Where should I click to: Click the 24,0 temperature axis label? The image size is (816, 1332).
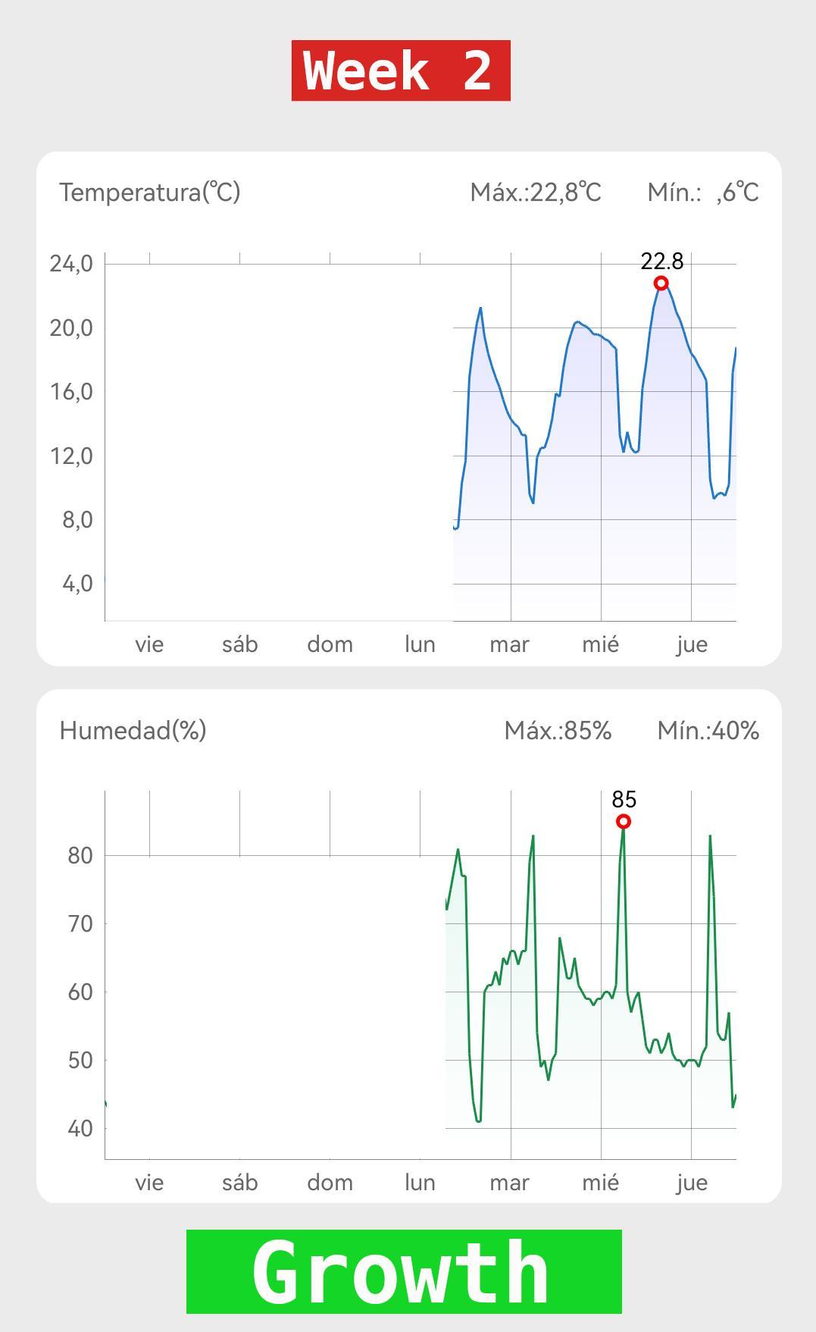pyautogui.click(x=71, y=264)
